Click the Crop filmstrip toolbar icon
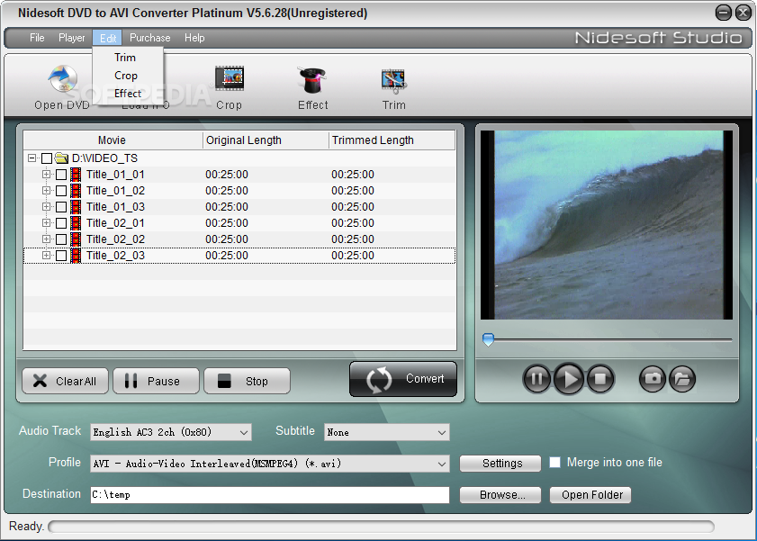757x541 pixels. pyautogui.click(x=230, y=78)
